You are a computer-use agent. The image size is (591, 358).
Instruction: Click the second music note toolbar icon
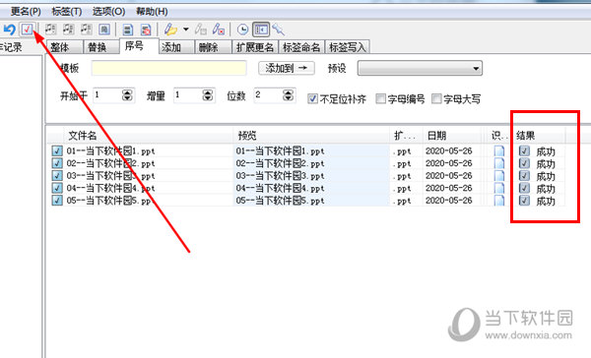[68, 29]
